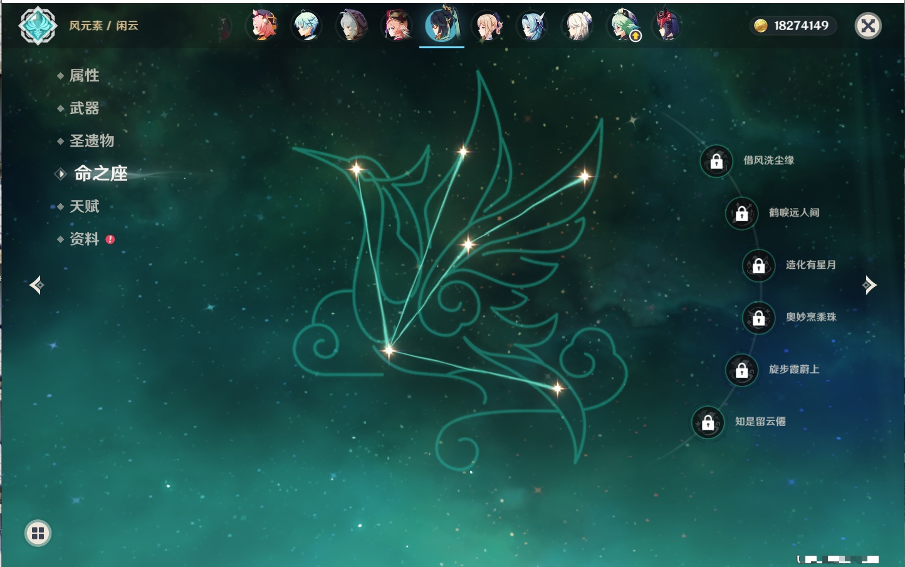Open the 武器 weapon menu
Viewport: 905px width, 567px height.
click(84, 108)
